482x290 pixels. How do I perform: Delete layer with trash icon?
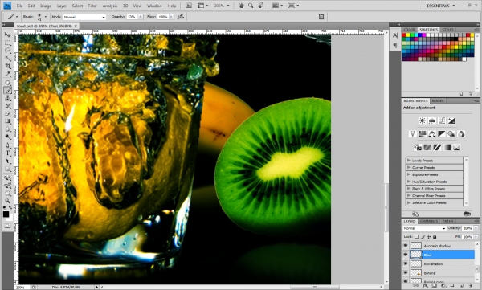click(x=470, y=286)
